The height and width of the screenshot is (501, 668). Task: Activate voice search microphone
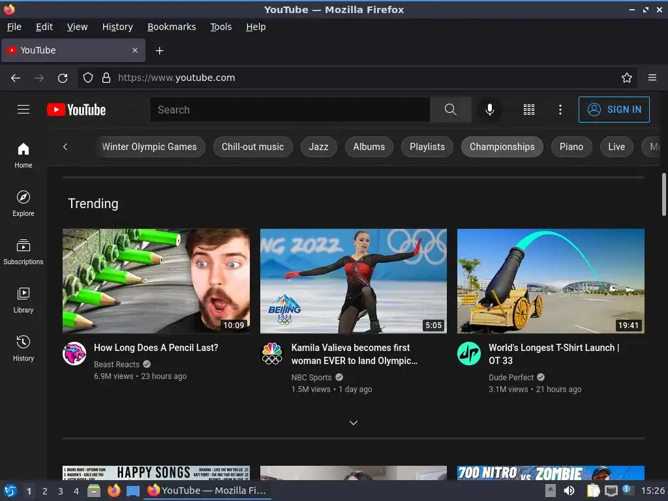[490, 110]
